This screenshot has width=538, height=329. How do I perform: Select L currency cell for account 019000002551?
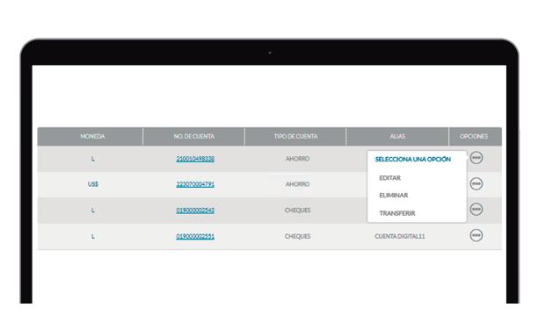coord(92,236)
